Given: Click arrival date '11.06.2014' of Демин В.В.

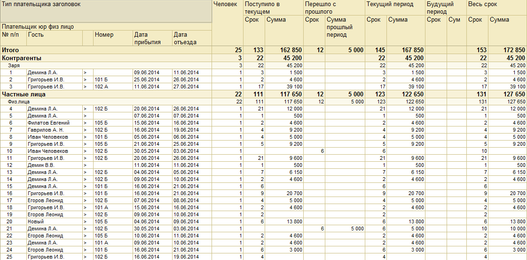Looking at the screenshot, I should pos(152,165).
